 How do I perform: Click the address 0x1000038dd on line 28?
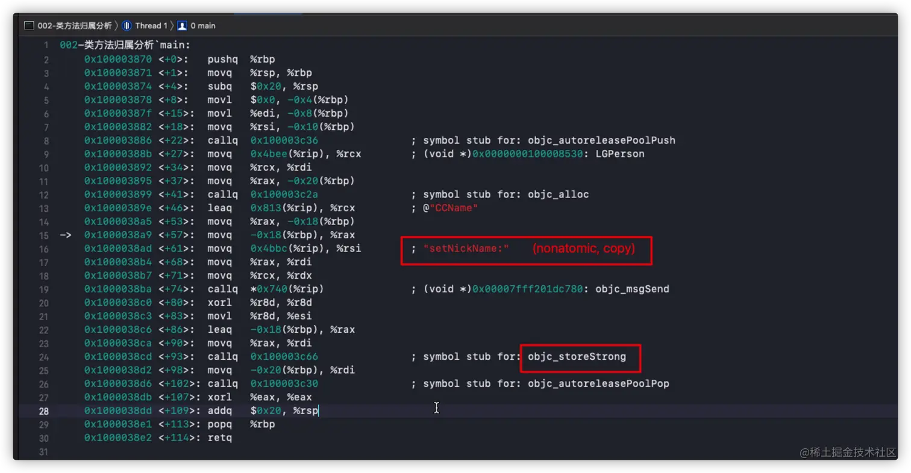tap(119, 411)
